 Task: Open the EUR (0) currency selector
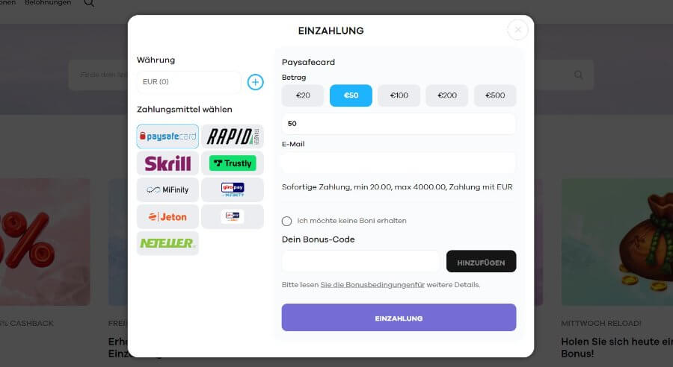pyautogui.click(x=189, y=82)
